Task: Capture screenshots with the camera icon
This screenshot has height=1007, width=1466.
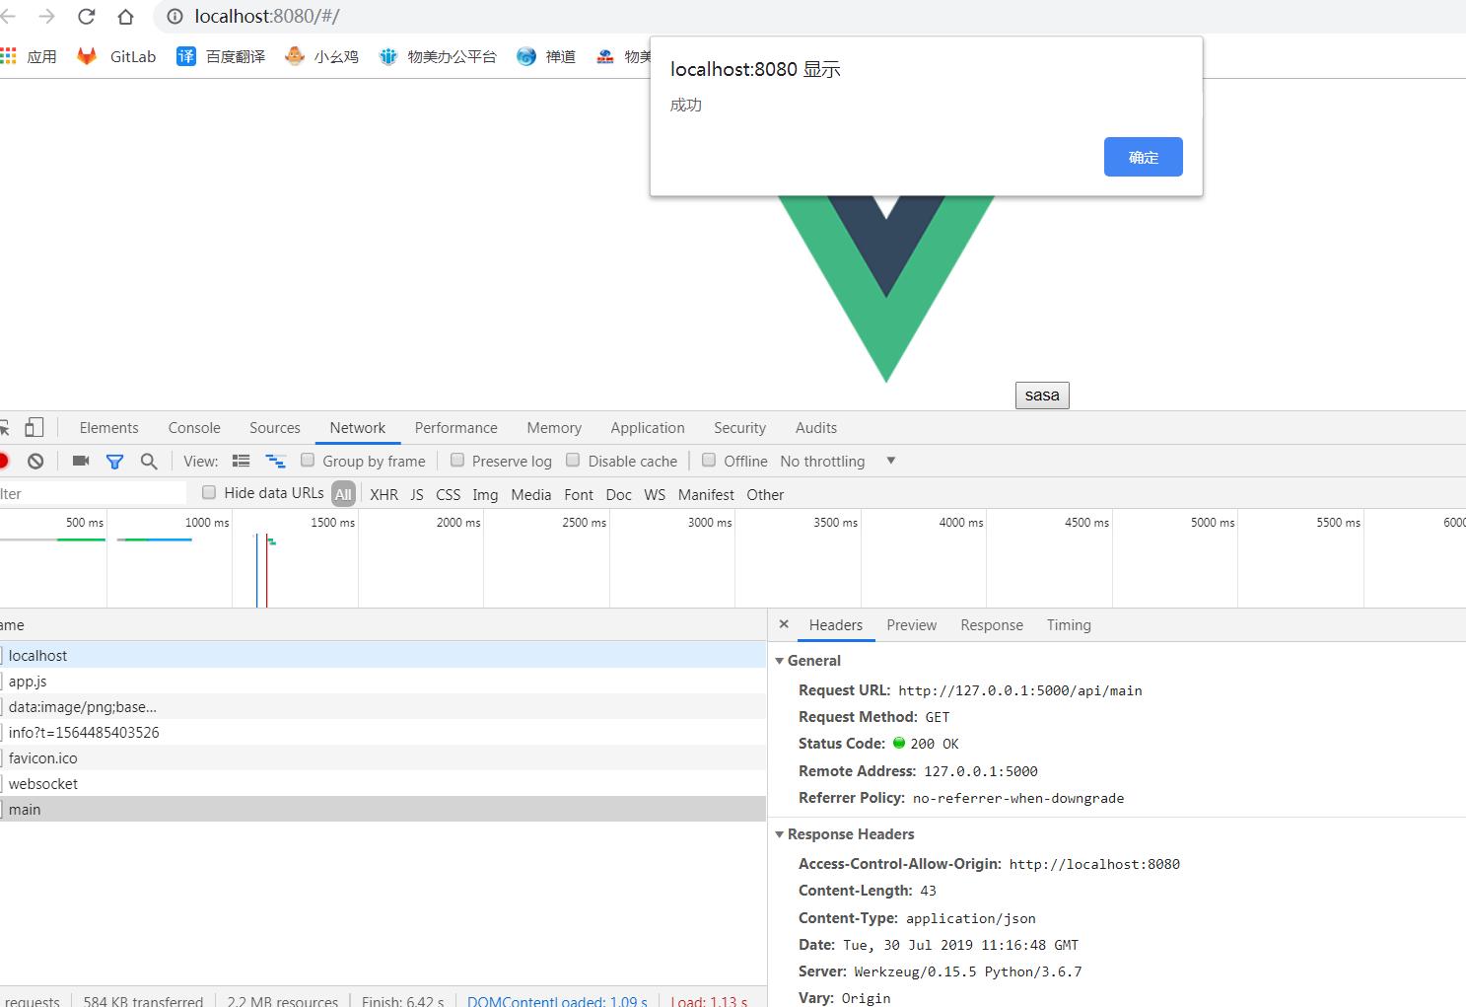Action: click(x=81, y=461)
